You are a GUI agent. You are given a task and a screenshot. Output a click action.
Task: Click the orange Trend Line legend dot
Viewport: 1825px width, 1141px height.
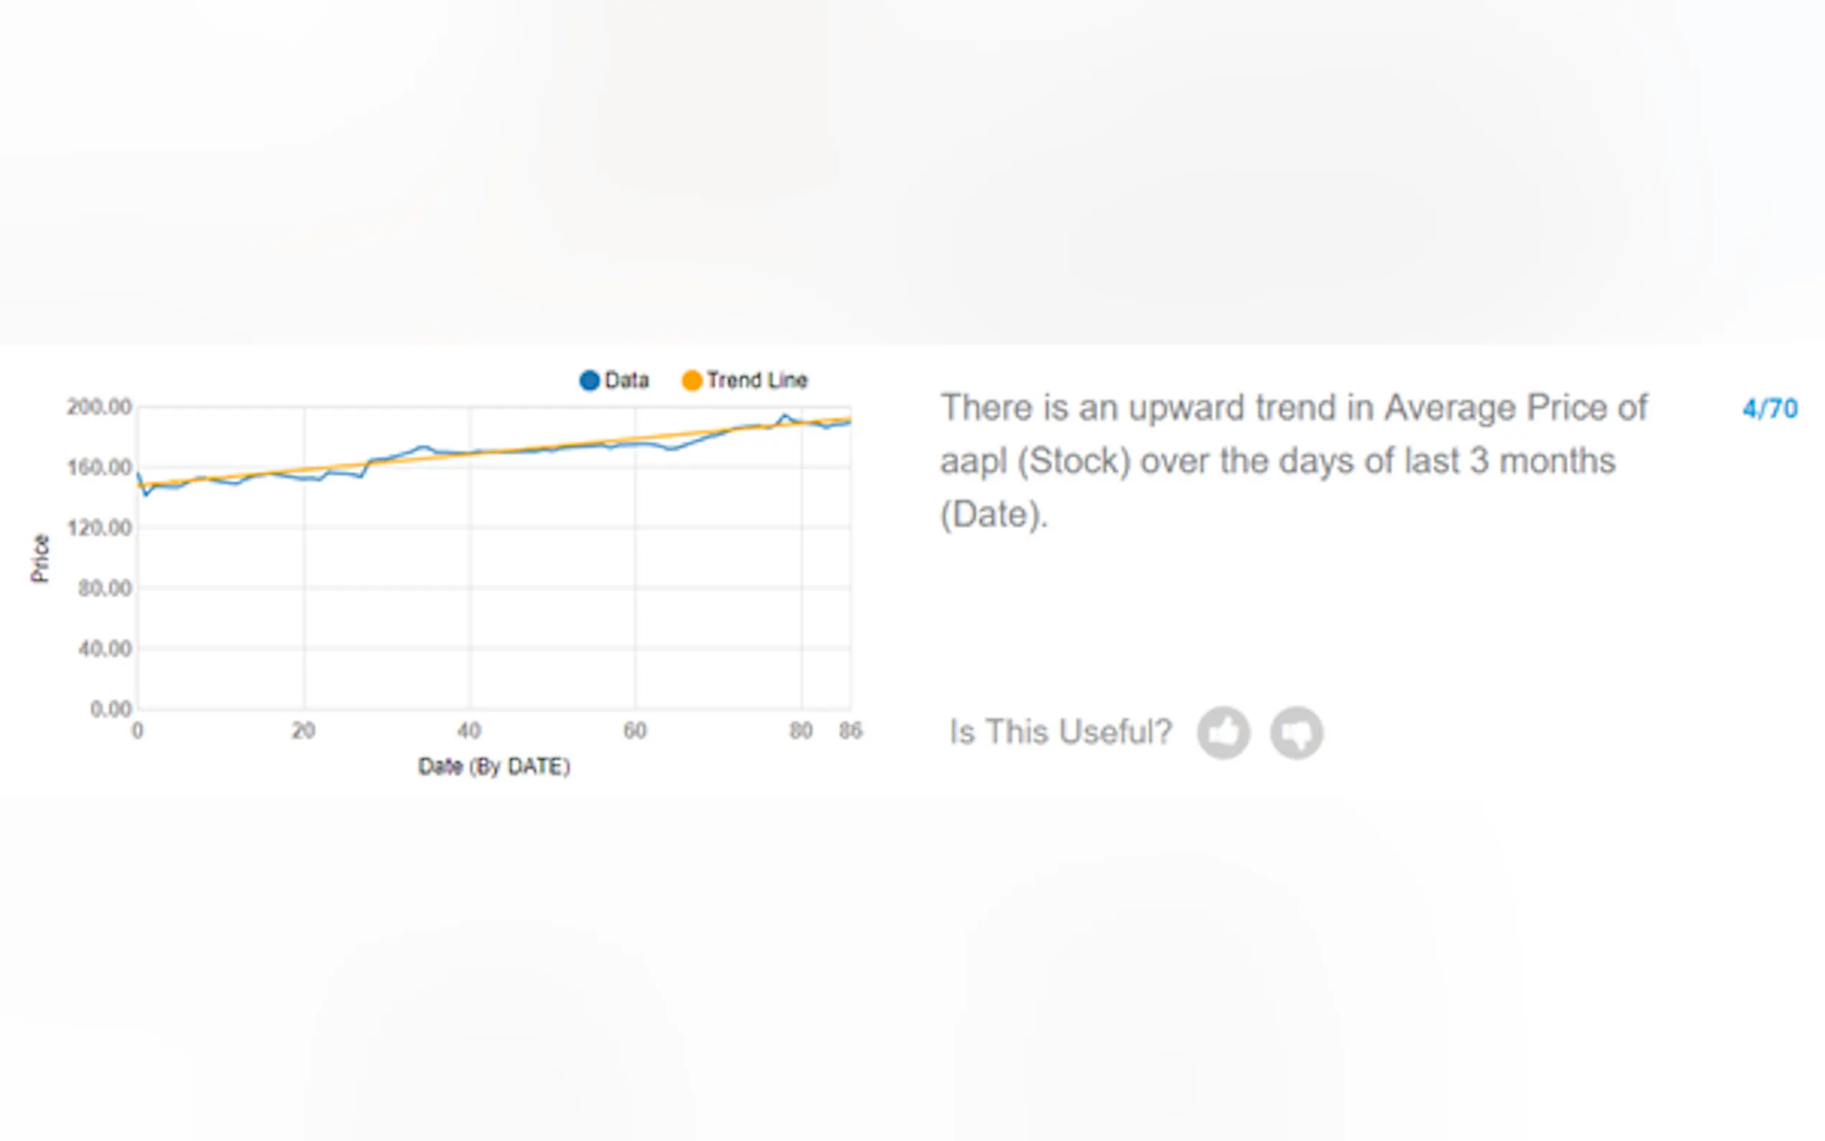pos(691,380)
